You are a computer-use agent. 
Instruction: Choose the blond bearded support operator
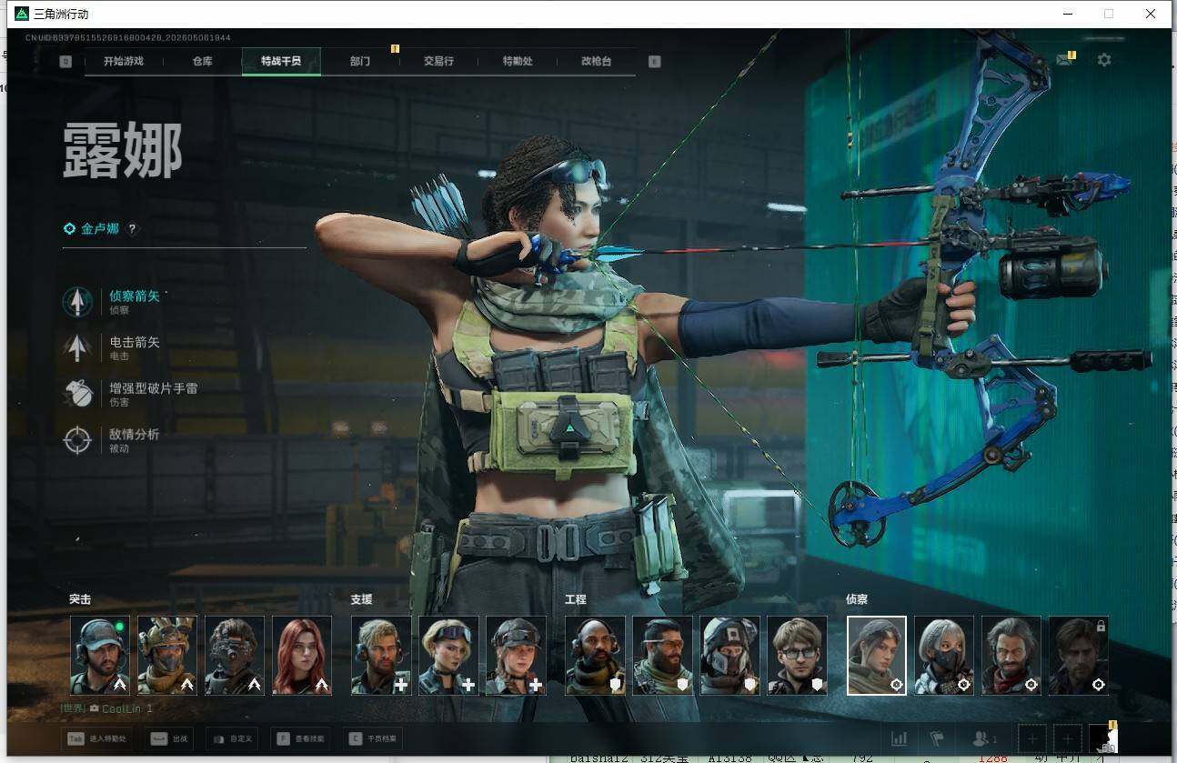point(381,656)
